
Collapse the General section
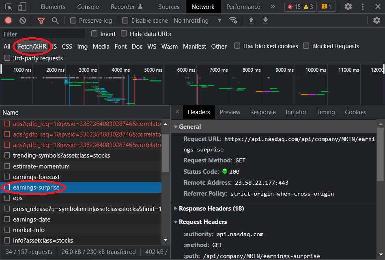click(x=189, y=127)
